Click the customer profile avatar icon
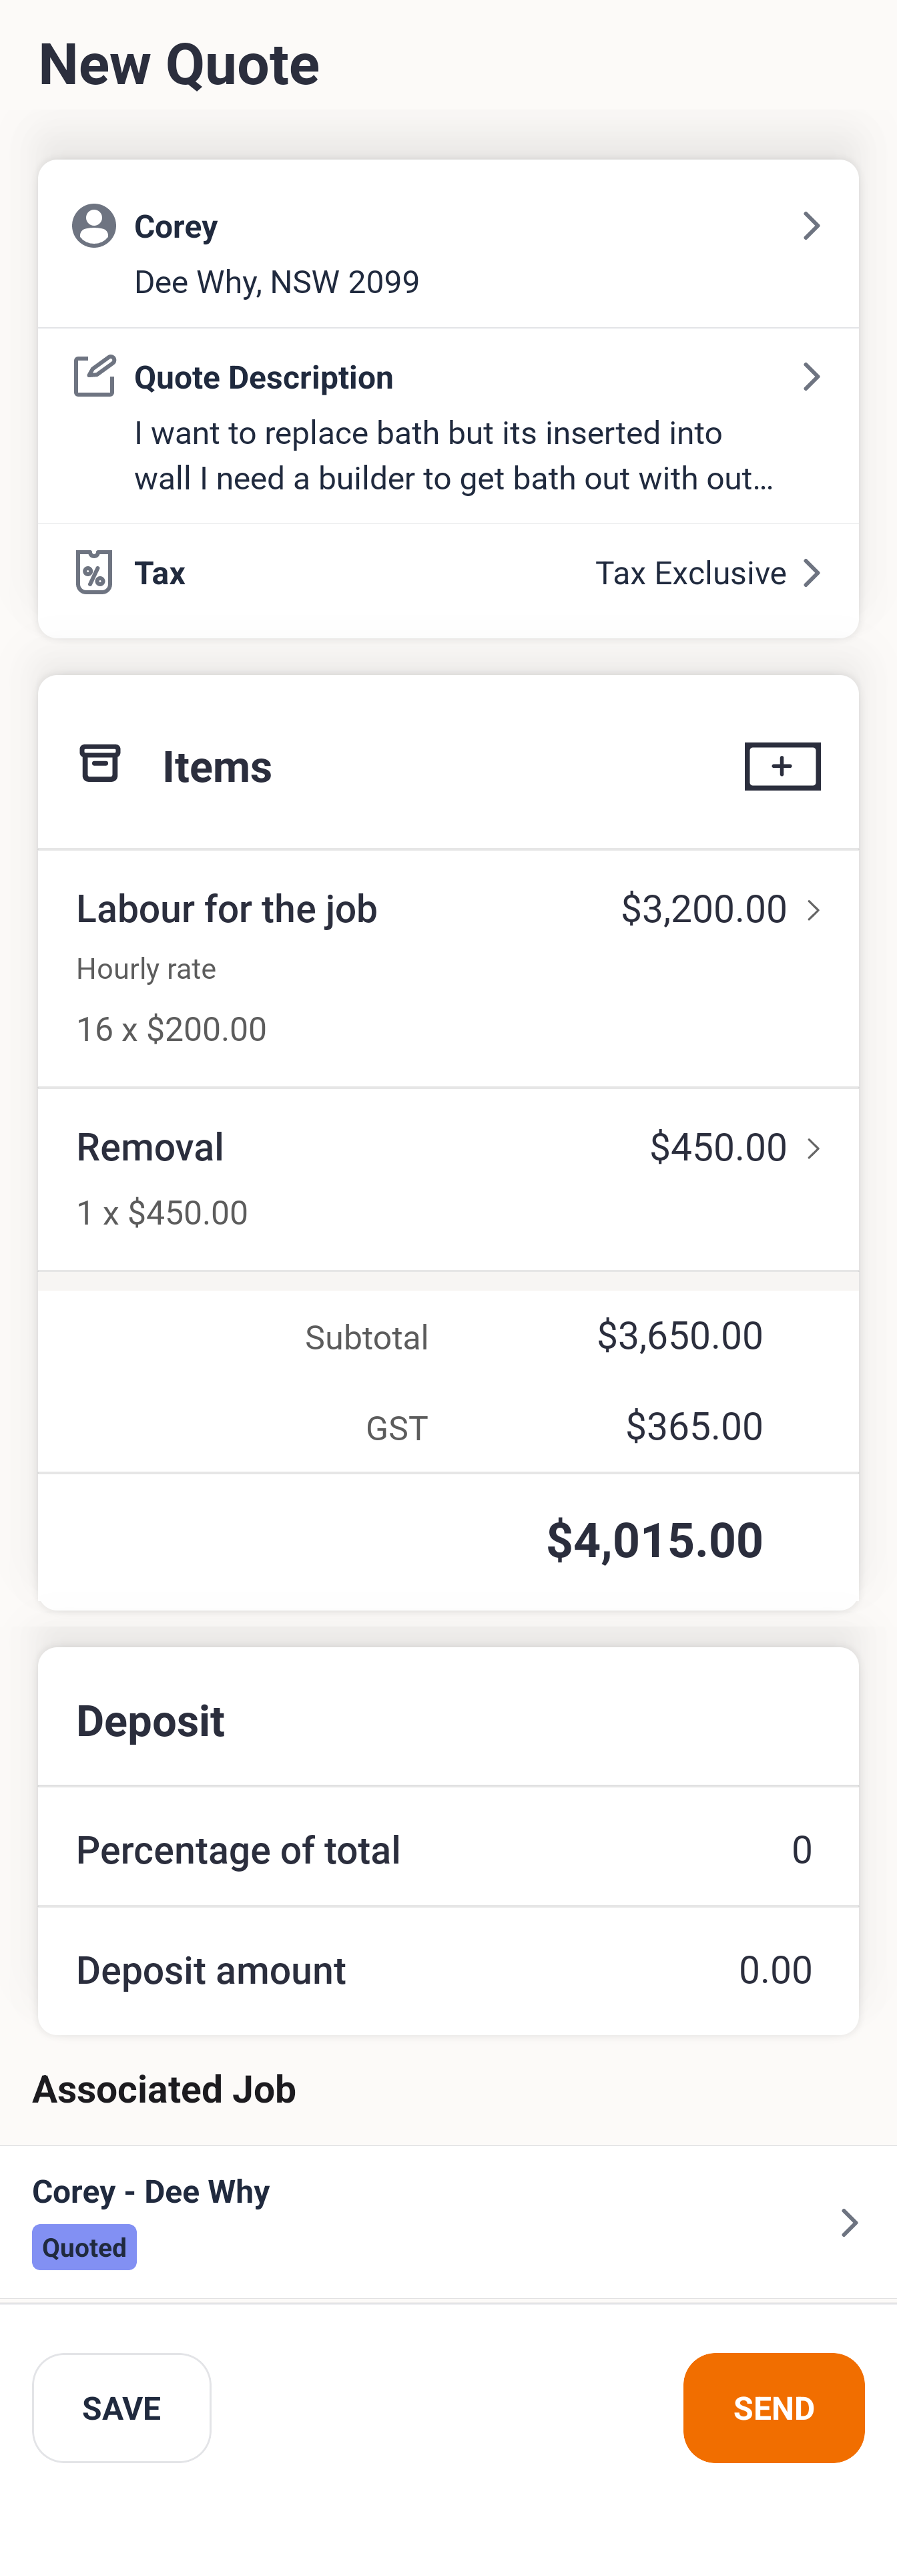897x2576 pixels. tap(94, 226)
